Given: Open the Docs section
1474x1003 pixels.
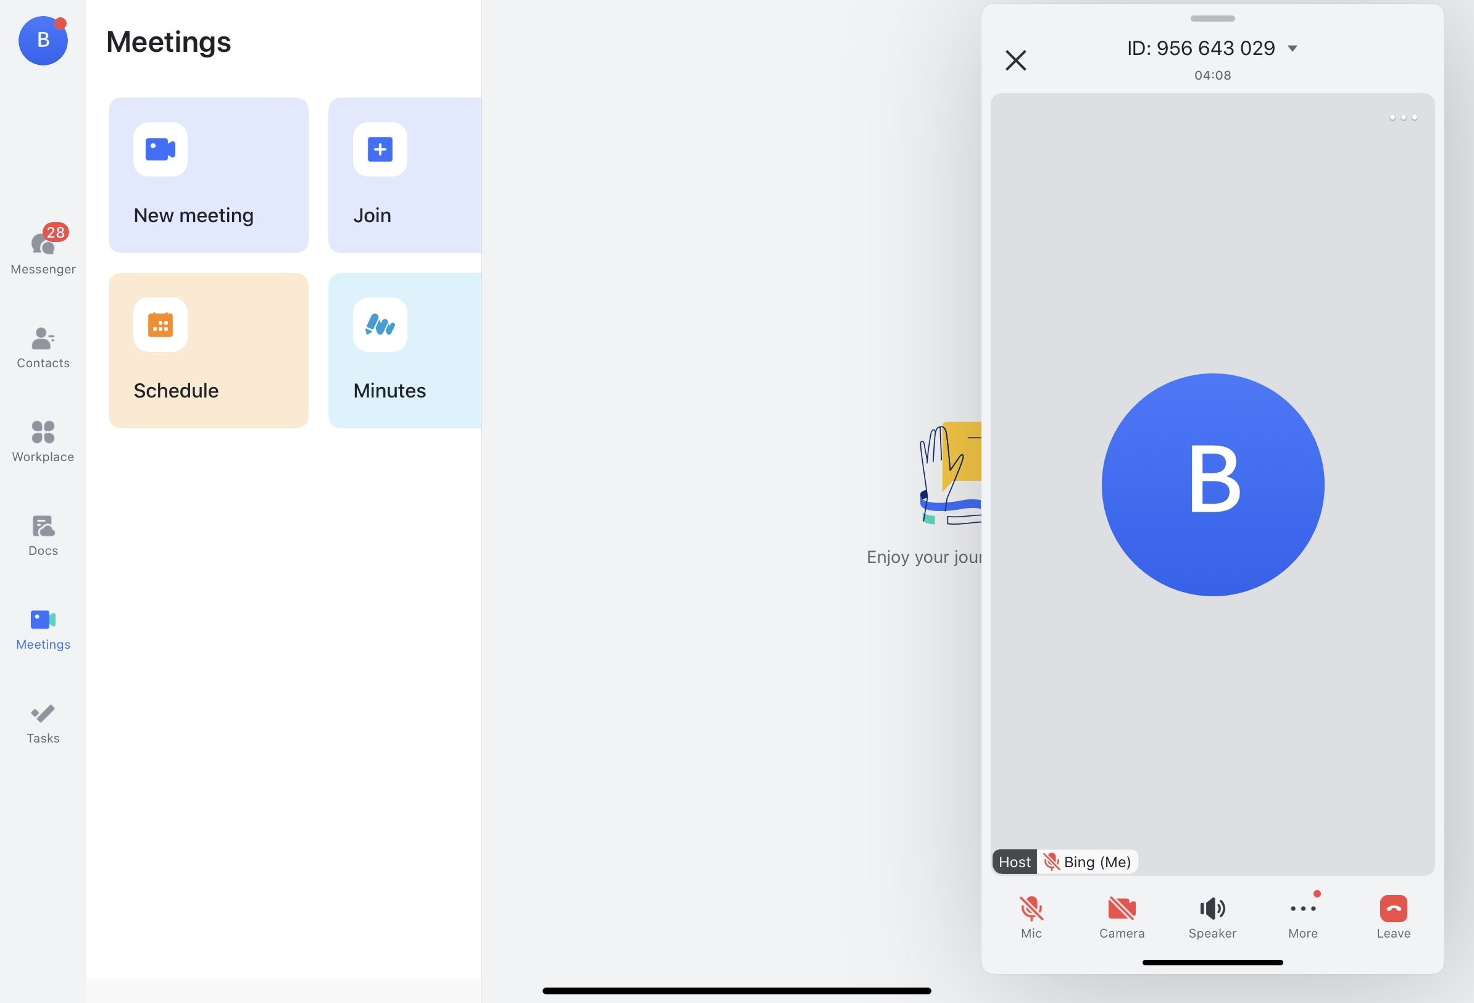Looking at the screenshot, I should (x=43, y=535).
